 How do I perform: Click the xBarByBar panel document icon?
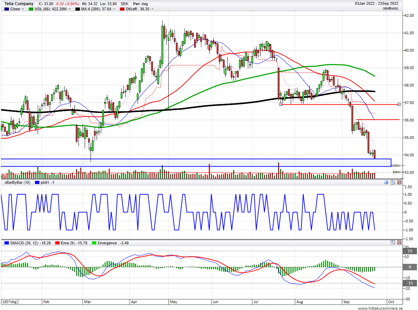pyautogui.click(x=386, y=182)
